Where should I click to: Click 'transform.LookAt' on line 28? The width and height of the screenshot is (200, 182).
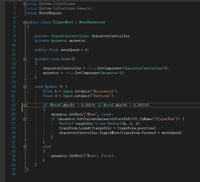[75, 128]
